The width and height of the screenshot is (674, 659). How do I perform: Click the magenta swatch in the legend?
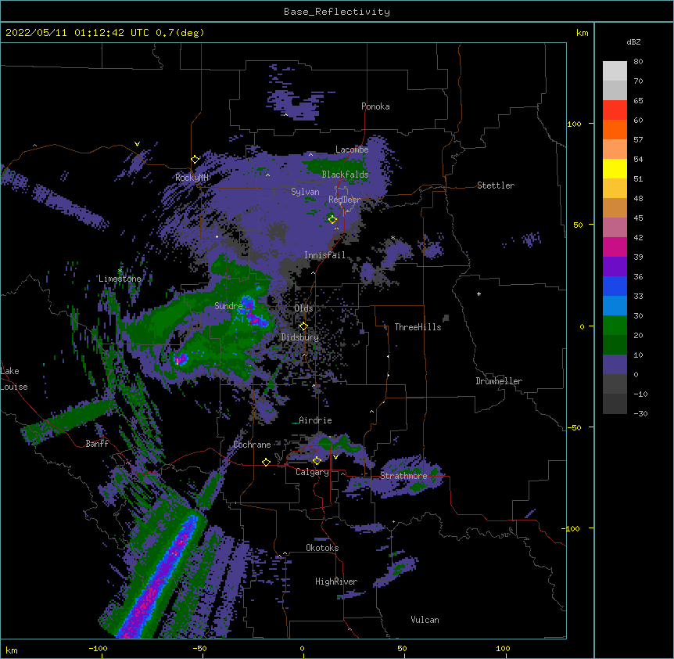tap(615, 247)
